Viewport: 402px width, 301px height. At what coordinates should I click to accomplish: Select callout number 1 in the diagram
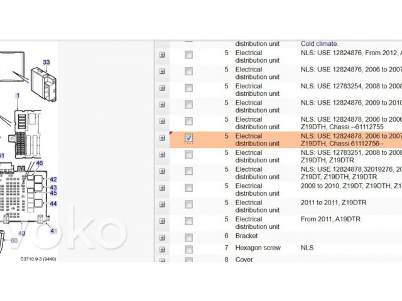point(18,95)
